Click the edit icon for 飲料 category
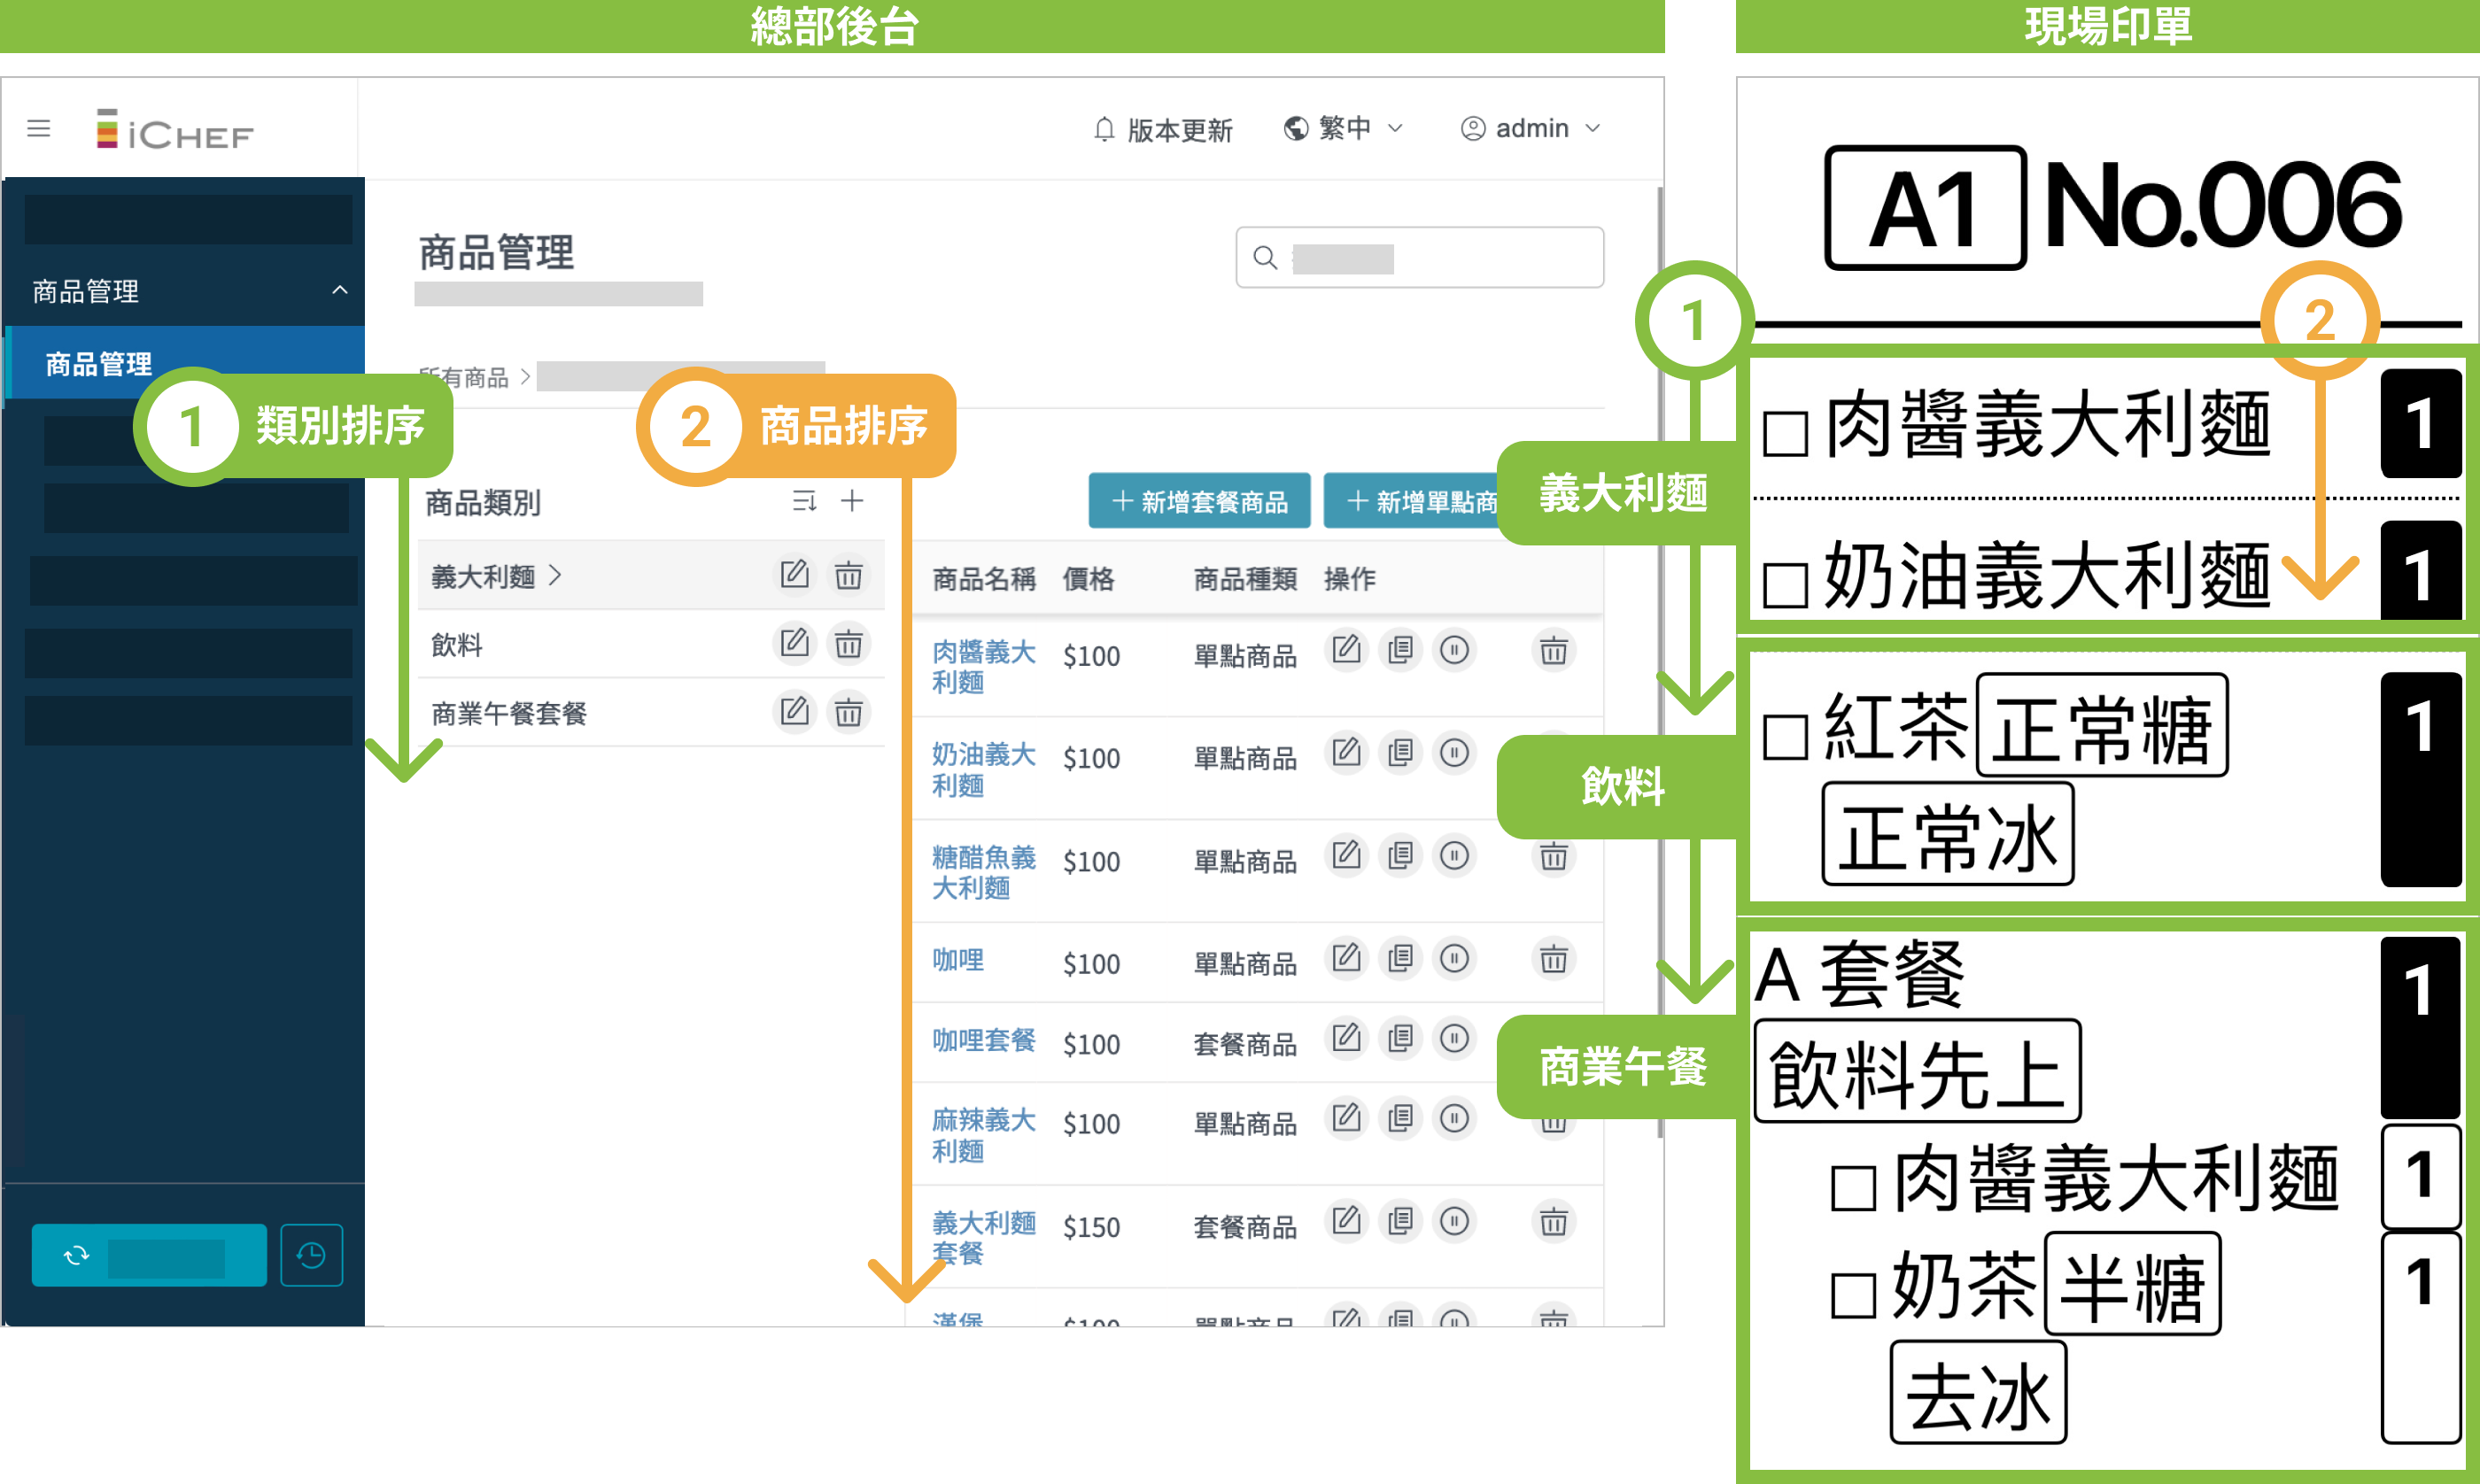Image resolution: width=2480 pixels, height=1484 pixels. (x=794, y=643)
